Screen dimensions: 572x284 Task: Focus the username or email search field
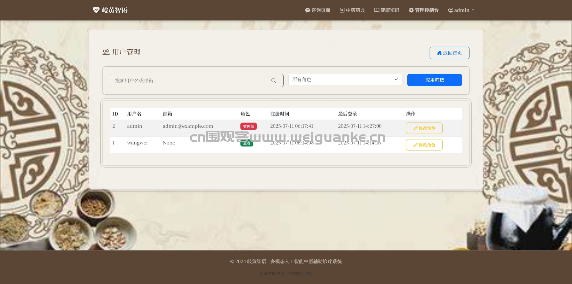187,81
